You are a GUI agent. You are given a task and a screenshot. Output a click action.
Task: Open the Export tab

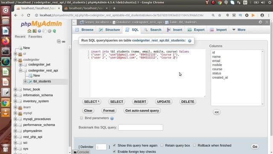click(196, 30)
